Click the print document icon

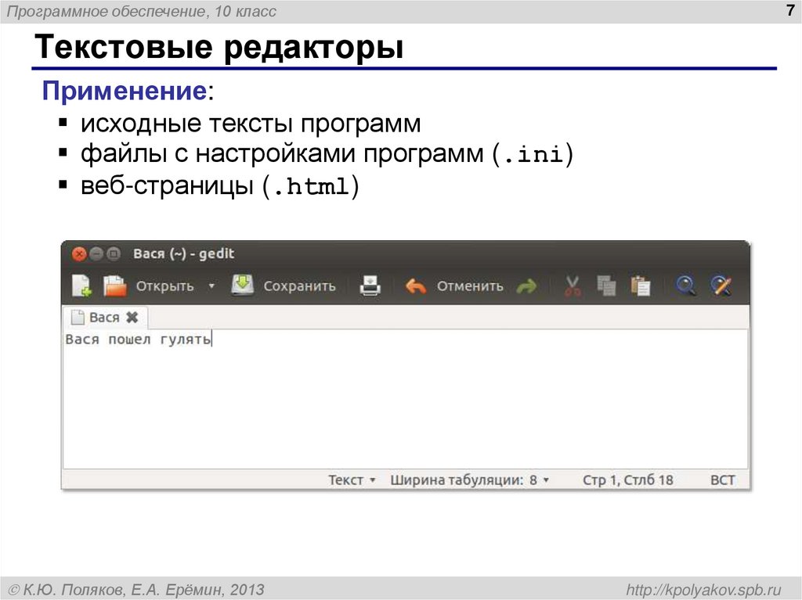(369, 286)
